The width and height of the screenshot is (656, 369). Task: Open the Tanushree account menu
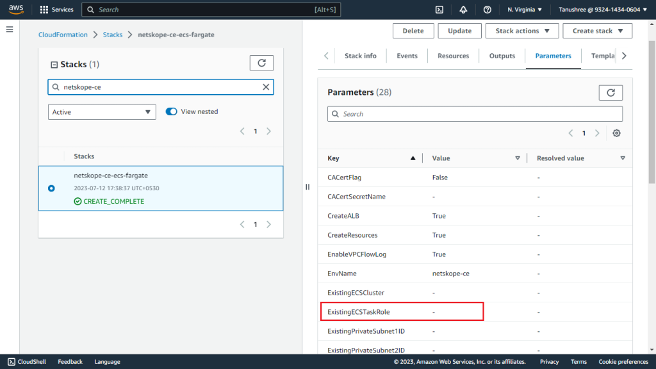[x=602, y=9]
